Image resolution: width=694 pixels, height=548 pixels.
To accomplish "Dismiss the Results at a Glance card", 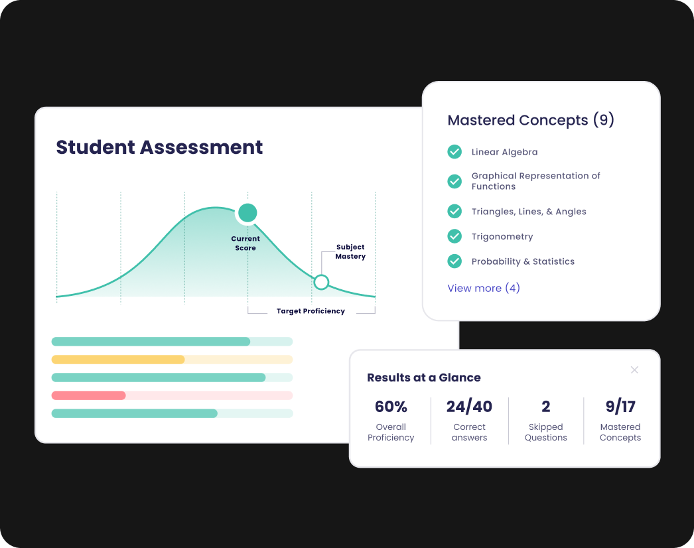I will pyautogui.click(x=634, y=370).
